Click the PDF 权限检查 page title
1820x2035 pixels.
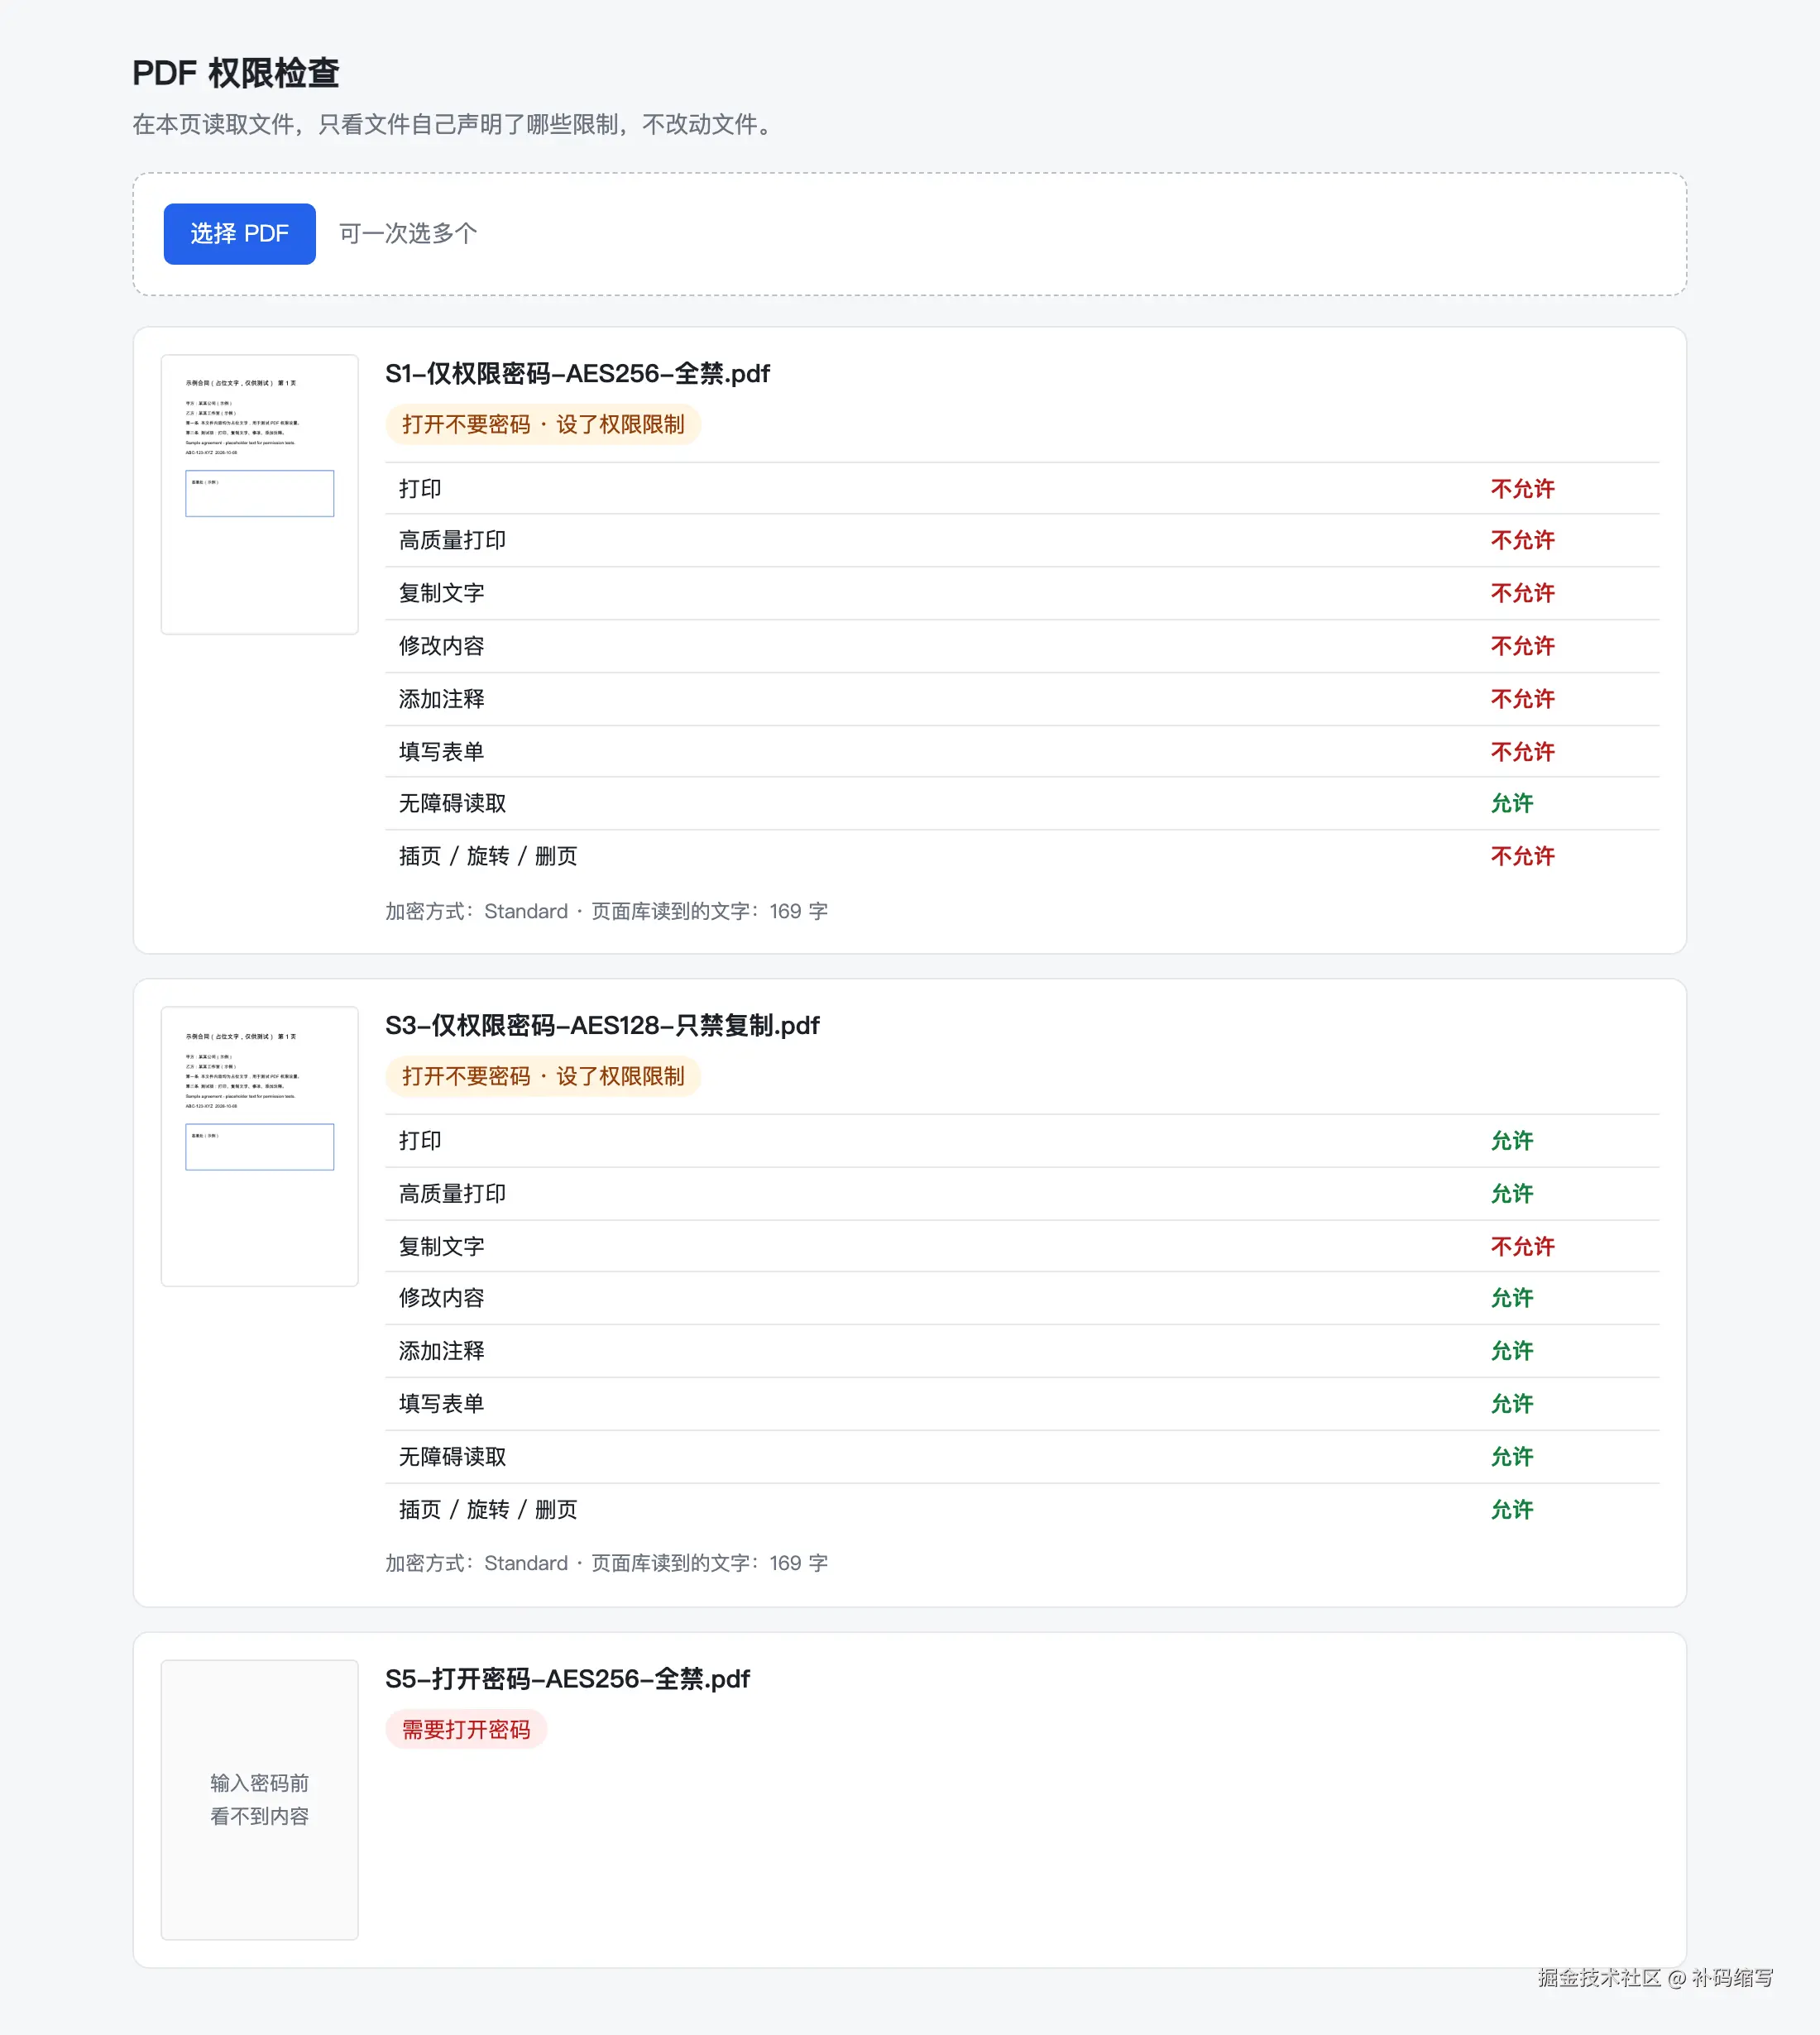click(x=236, y=73)
